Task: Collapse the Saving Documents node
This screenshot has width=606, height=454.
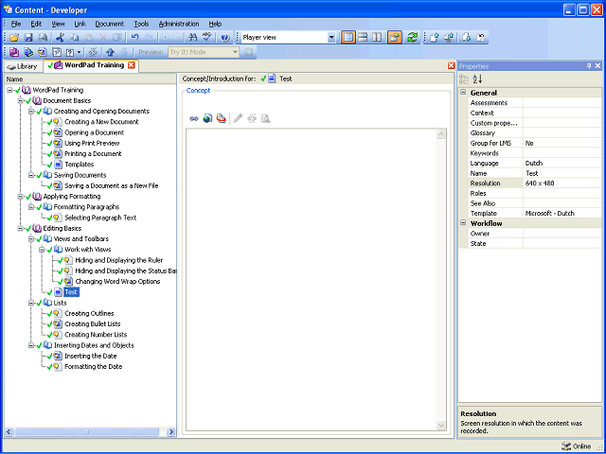Action: tap(31, 175)
